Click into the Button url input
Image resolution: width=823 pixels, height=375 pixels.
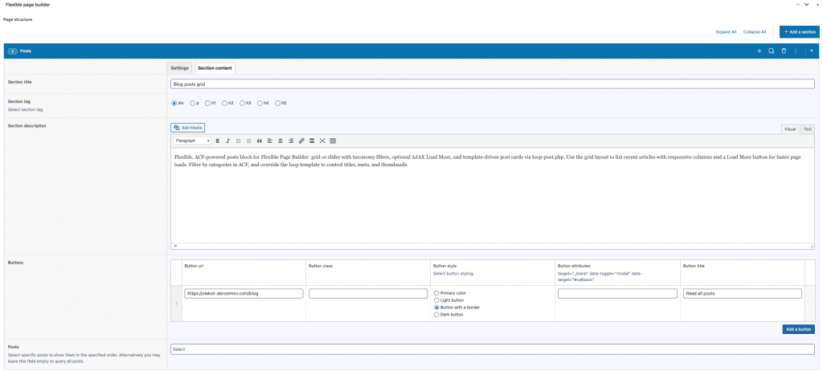[x=244, y=294]
